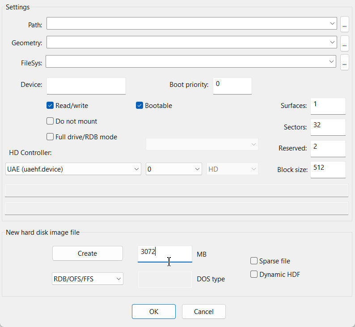Click the Create hard disk image button

[87, 253]
